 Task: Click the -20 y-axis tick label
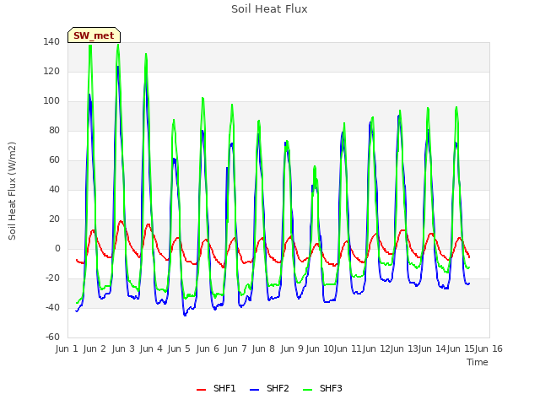[52, 278]
